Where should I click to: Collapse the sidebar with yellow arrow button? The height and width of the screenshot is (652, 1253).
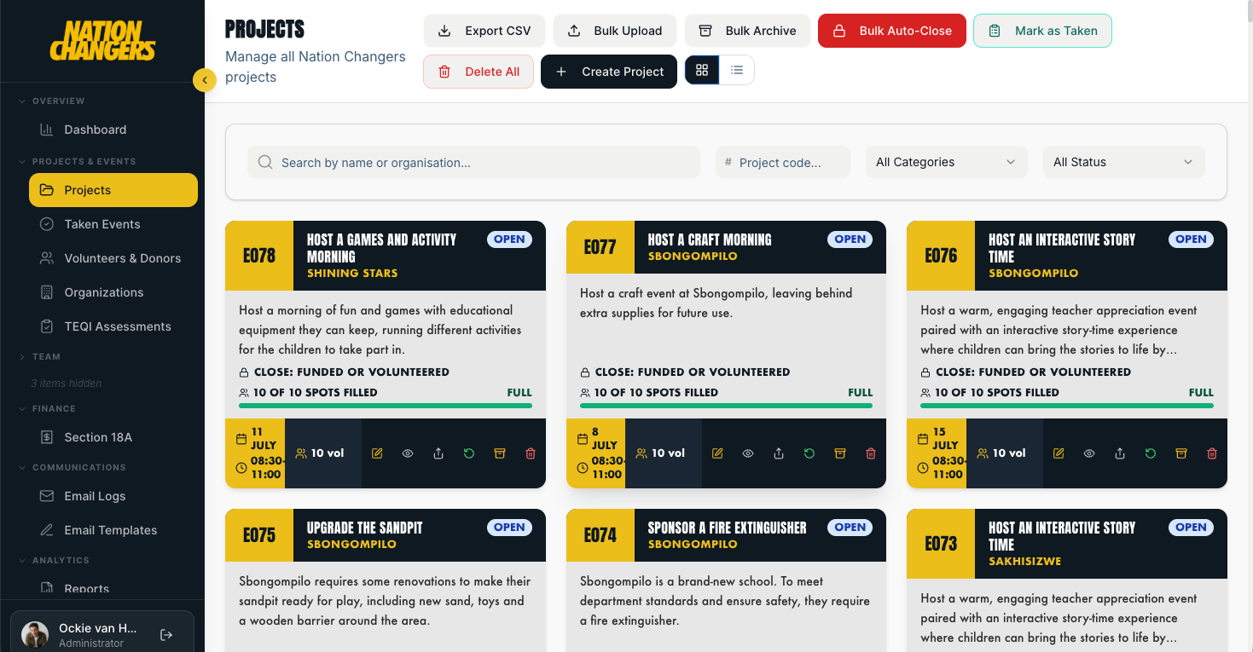pyautogui.click(x=205, y=79)
